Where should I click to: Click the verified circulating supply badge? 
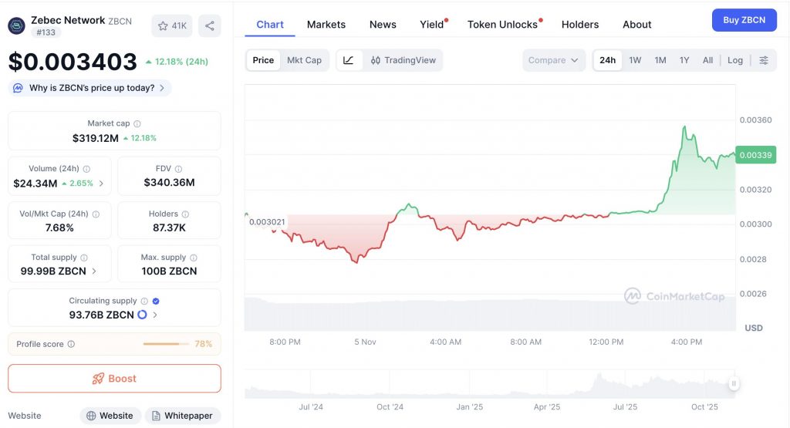pos(156,301)
